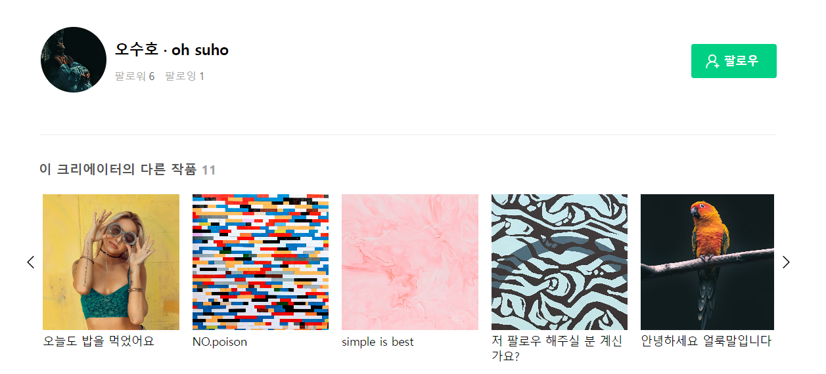Click the 팔로우 follow button label
826x374 pixels.
pyautogui.click(x=741, y=61)
